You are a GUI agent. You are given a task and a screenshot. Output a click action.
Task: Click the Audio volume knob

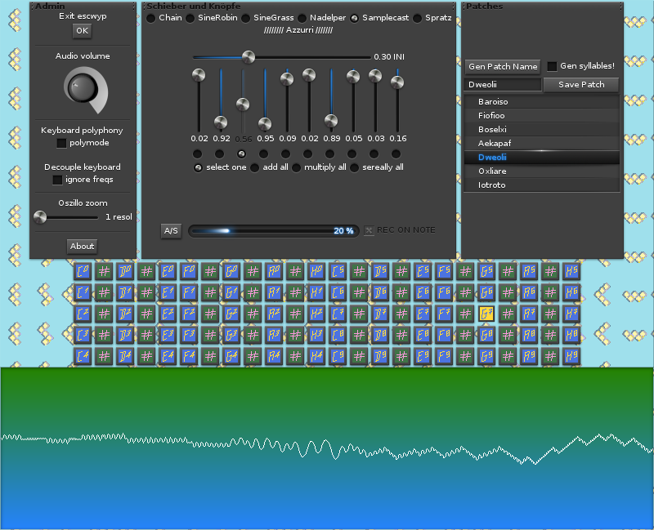click(81, 90)
